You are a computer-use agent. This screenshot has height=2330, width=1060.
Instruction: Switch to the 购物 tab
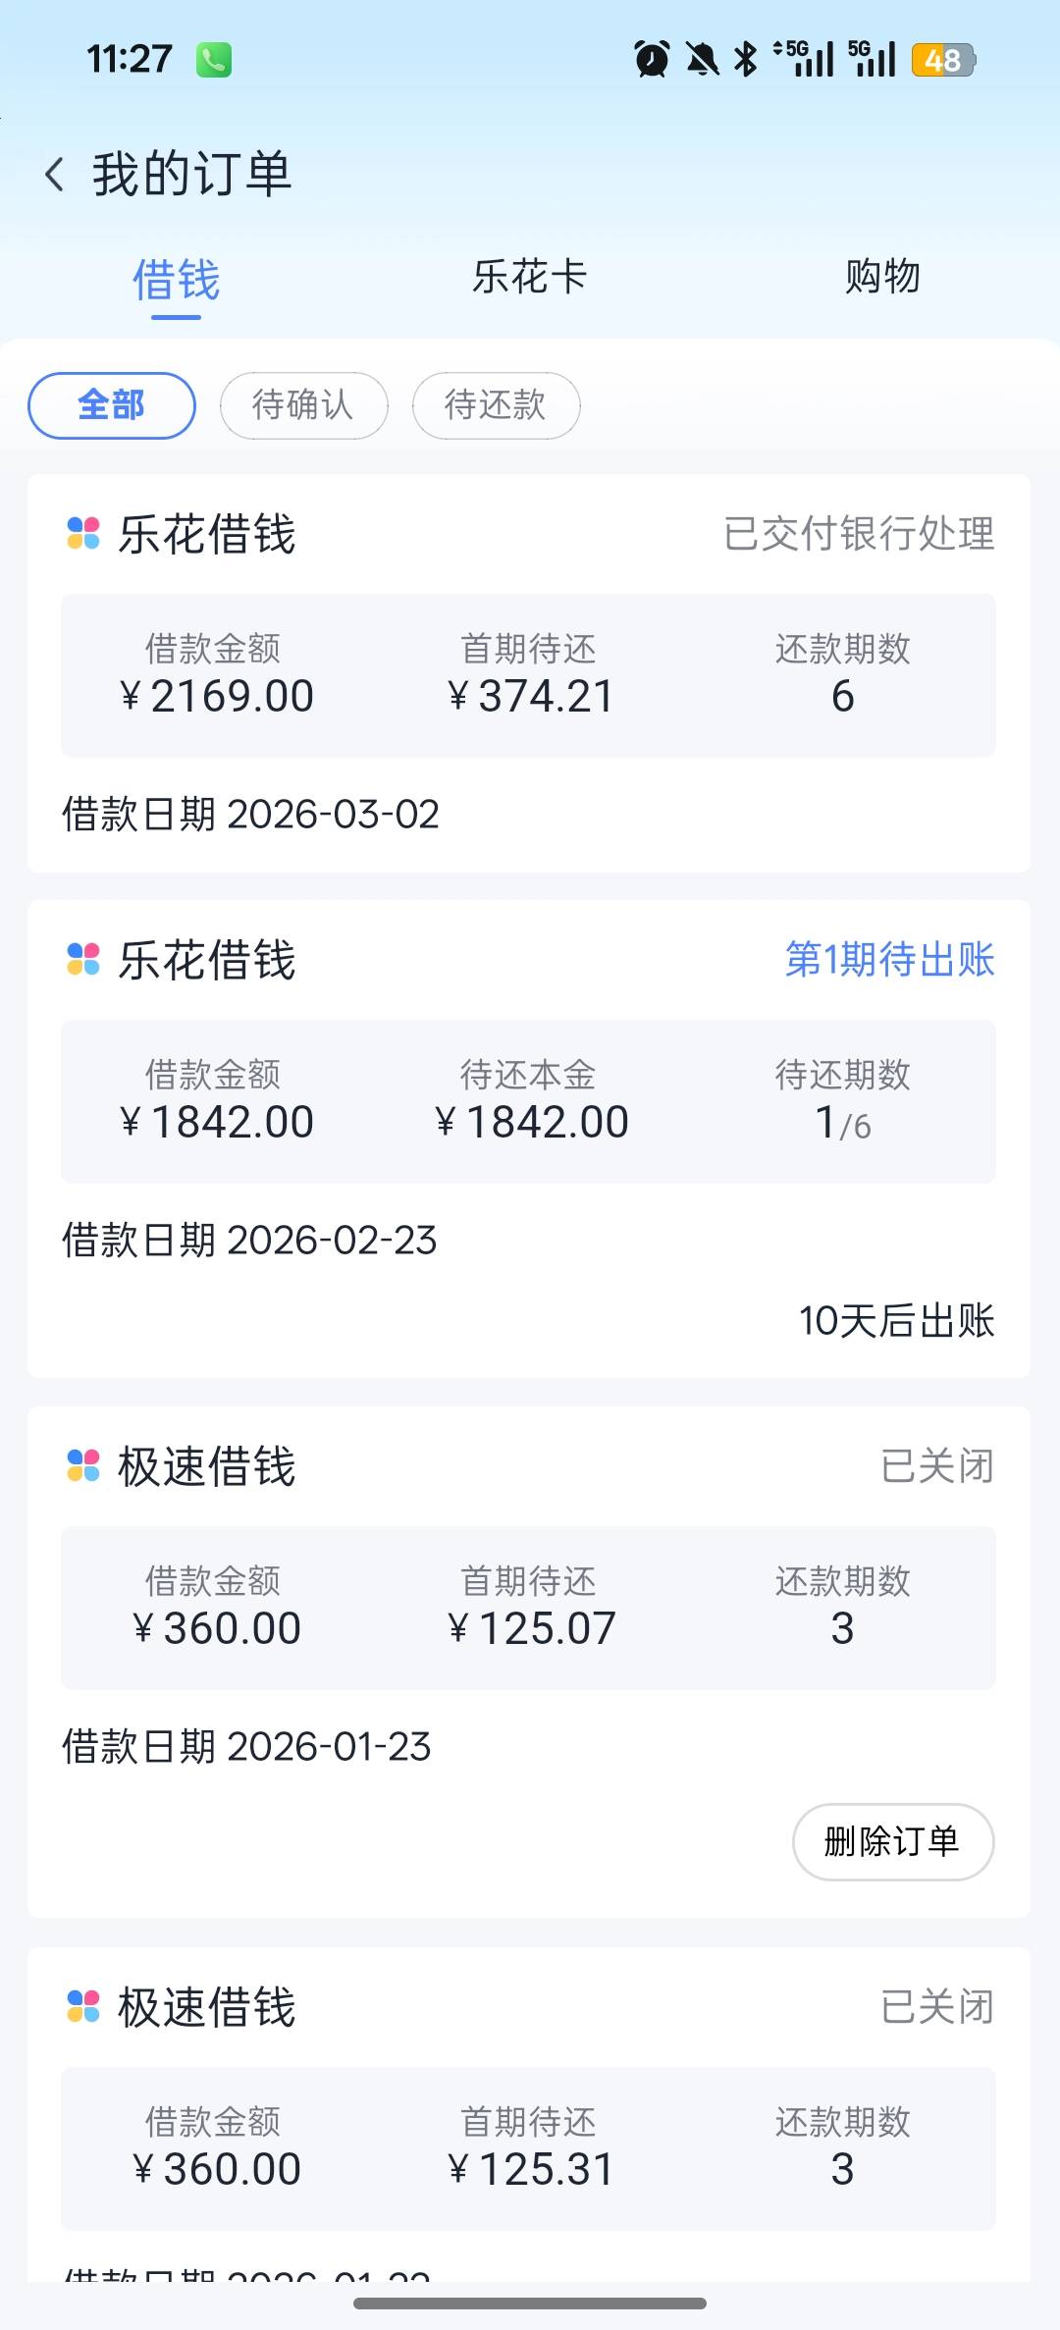coord(882,277)
